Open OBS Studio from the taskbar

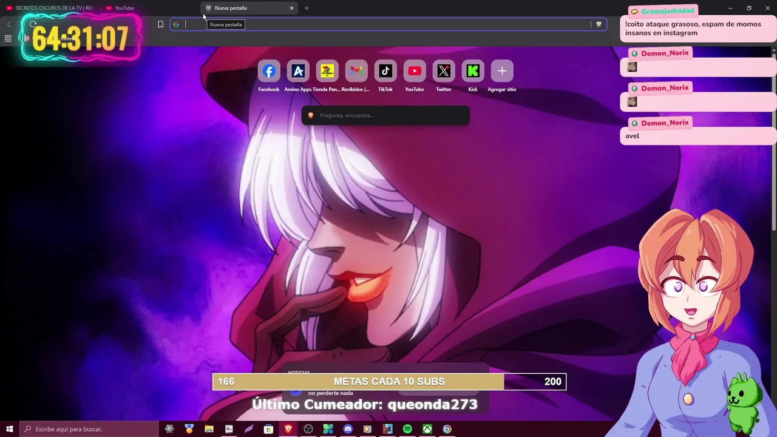(308, 429)
